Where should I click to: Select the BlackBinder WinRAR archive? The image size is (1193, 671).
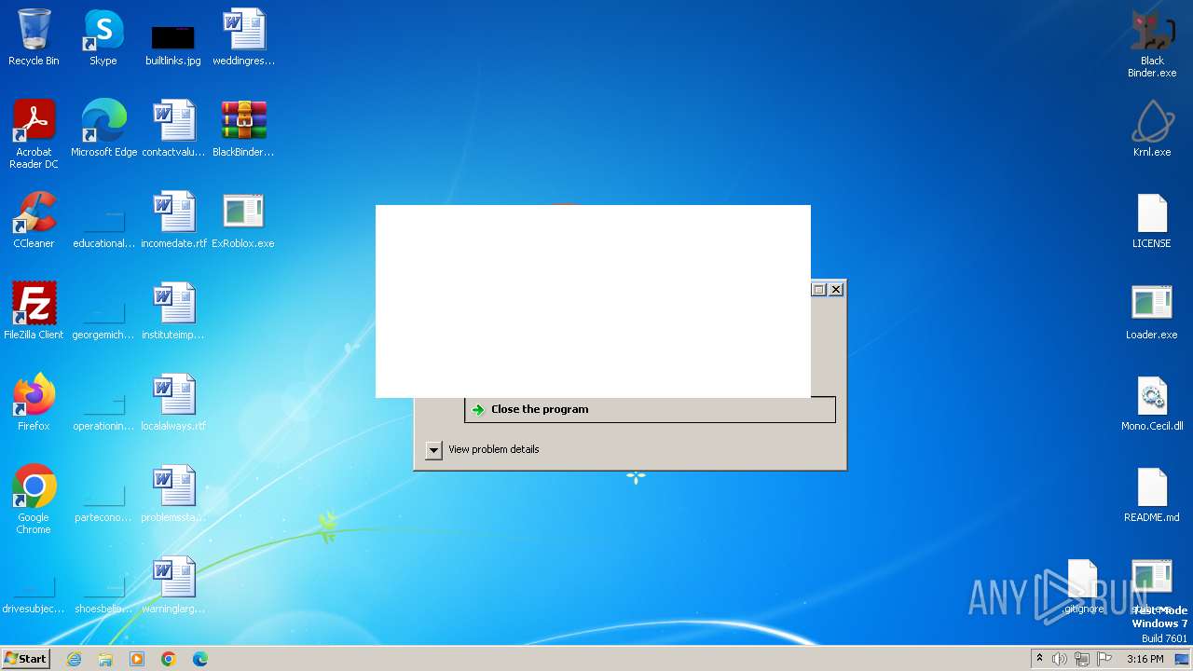(x=243, y=129)
